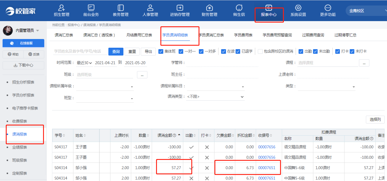387x181 pixels.
Task: Toggle 出勤 filter checkbox
Action: tap(301, 51)
